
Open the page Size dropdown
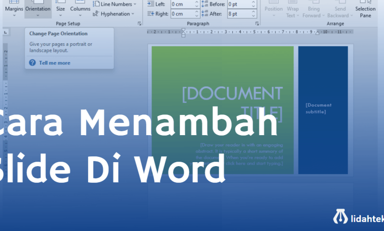coord(61,9)
